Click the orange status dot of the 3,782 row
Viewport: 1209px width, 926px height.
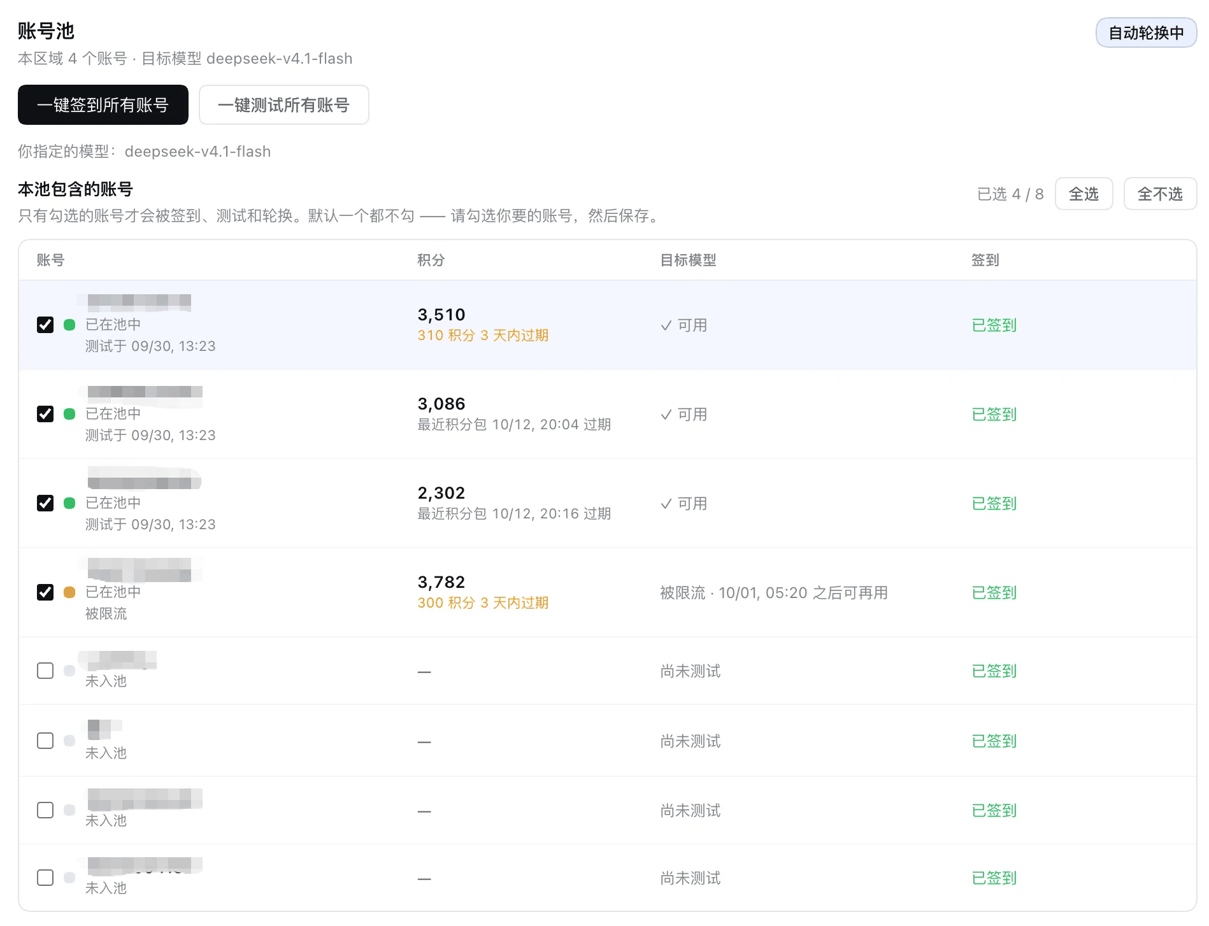click(x=69, y=592)
